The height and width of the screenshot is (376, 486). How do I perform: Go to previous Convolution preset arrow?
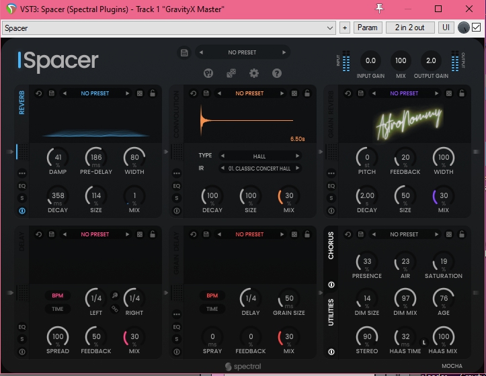tap(219, 93)
